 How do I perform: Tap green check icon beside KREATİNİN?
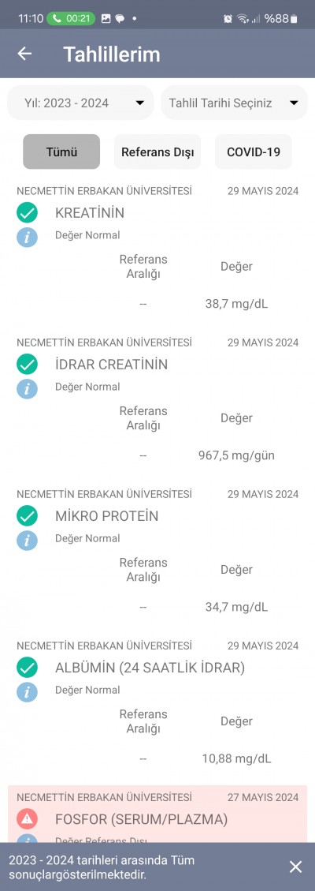(27, 213)
